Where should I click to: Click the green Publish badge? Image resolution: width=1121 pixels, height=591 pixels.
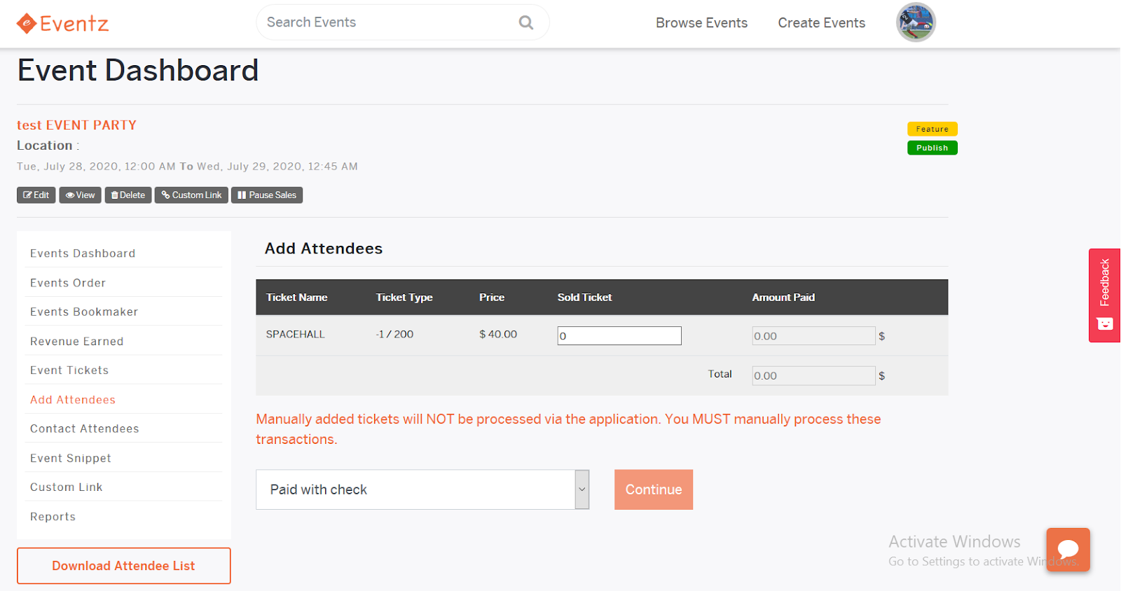[932, 148]
